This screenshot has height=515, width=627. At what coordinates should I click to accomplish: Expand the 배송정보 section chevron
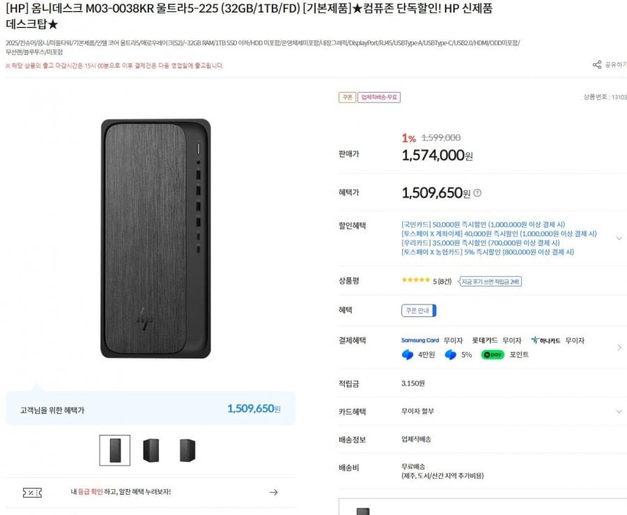619,440
